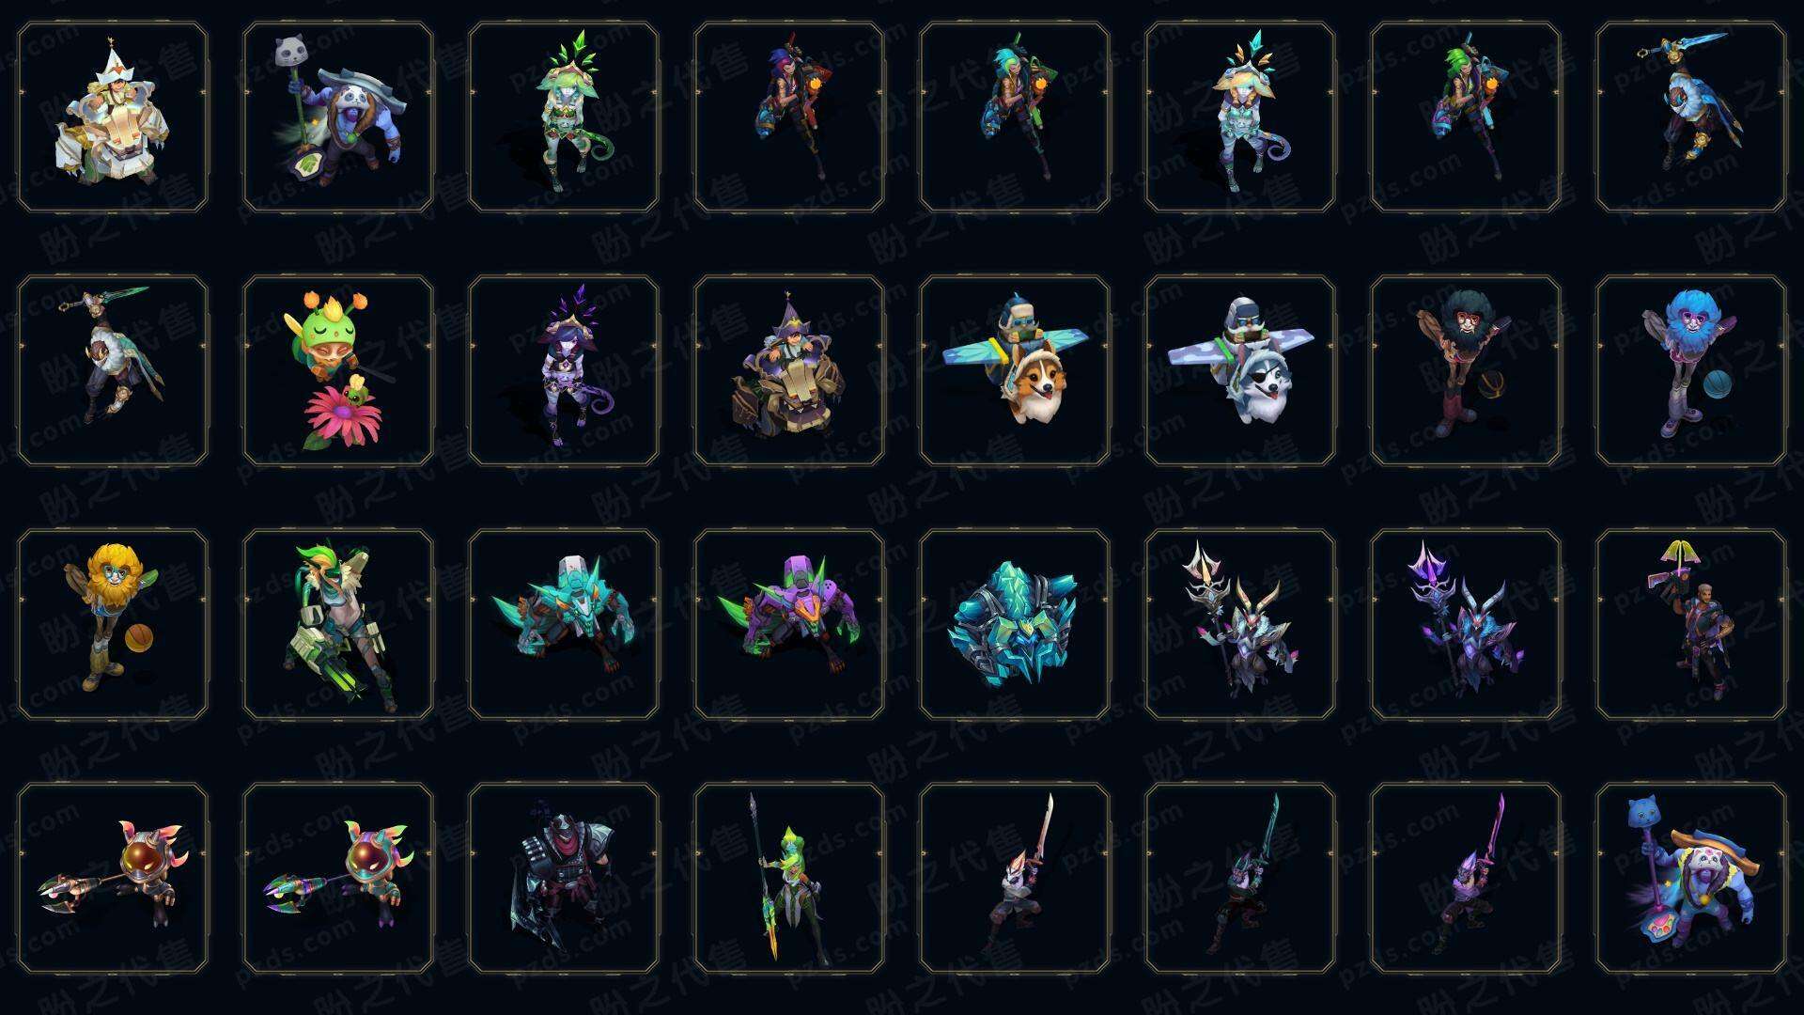Select the purple horned trident demon
This screenshot has width=1804, height=1015.
click(x=1466, y=624)
